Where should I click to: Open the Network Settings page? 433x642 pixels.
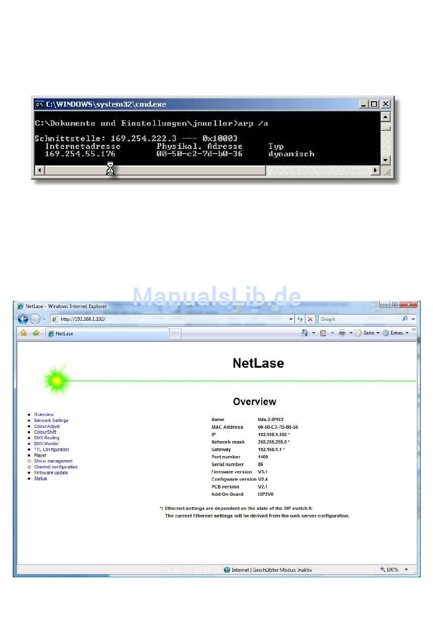click(x=51, y=421)
